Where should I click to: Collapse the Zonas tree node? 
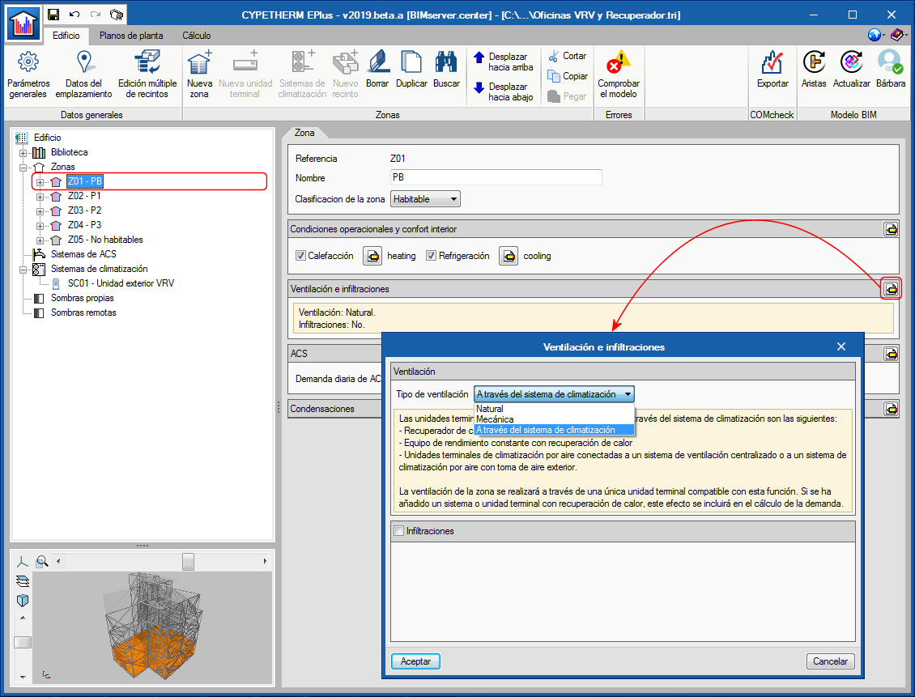(x=23, y=168)
